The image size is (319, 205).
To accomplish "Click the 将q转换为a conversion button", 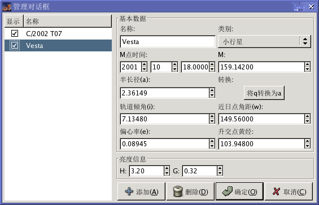I will click(x=264, y=93).
